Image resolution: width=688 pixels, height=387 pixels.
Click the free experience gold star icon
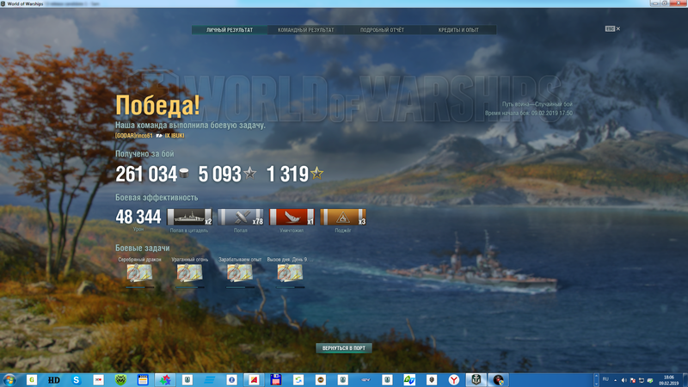pos(317,175)
